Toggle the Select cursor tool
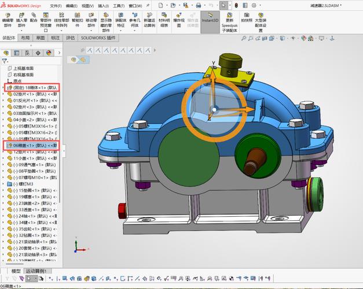This screenshot has width=363, height=289. click(223, 5)
